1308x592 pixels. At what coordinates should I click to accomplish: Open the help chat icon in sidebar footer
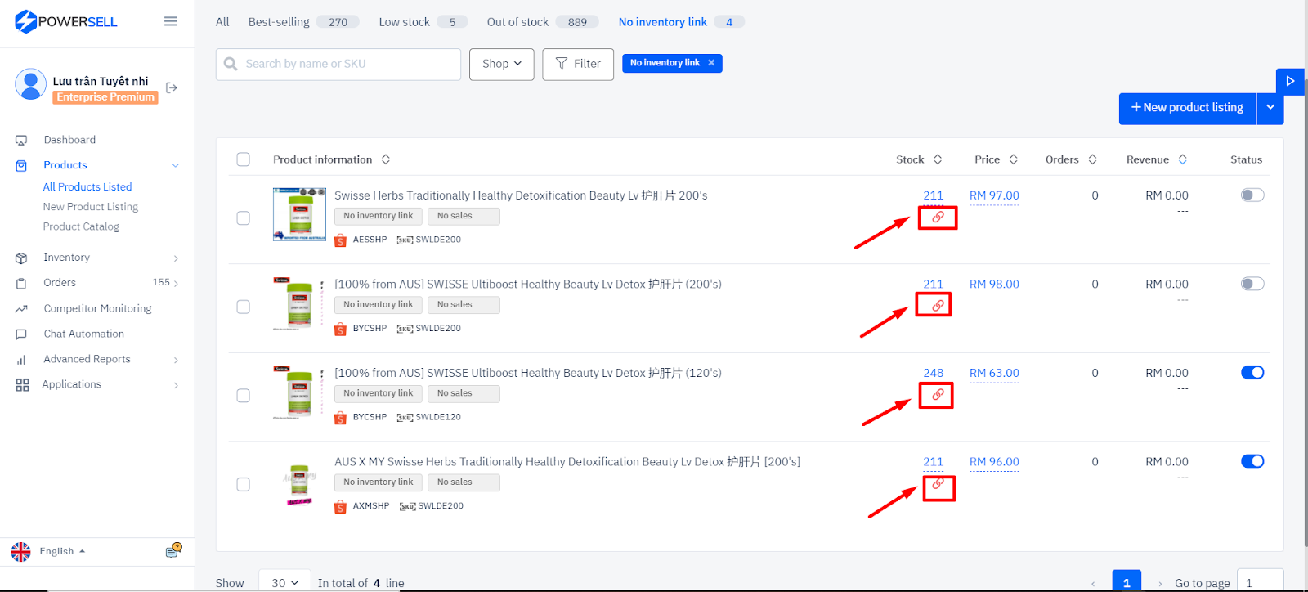[x=172, y=552]
